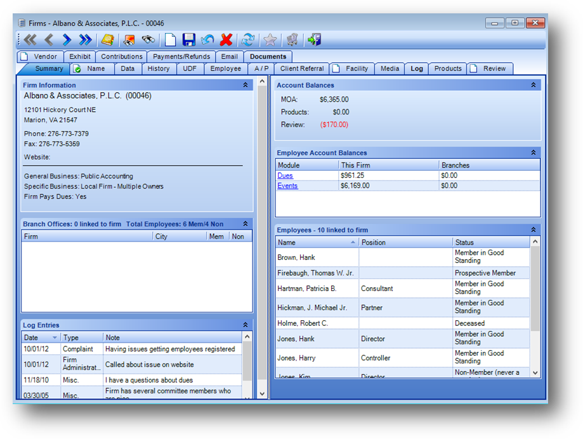Refresh with the blue circular arrows
583x439 pixels.
tap(248, 39)
